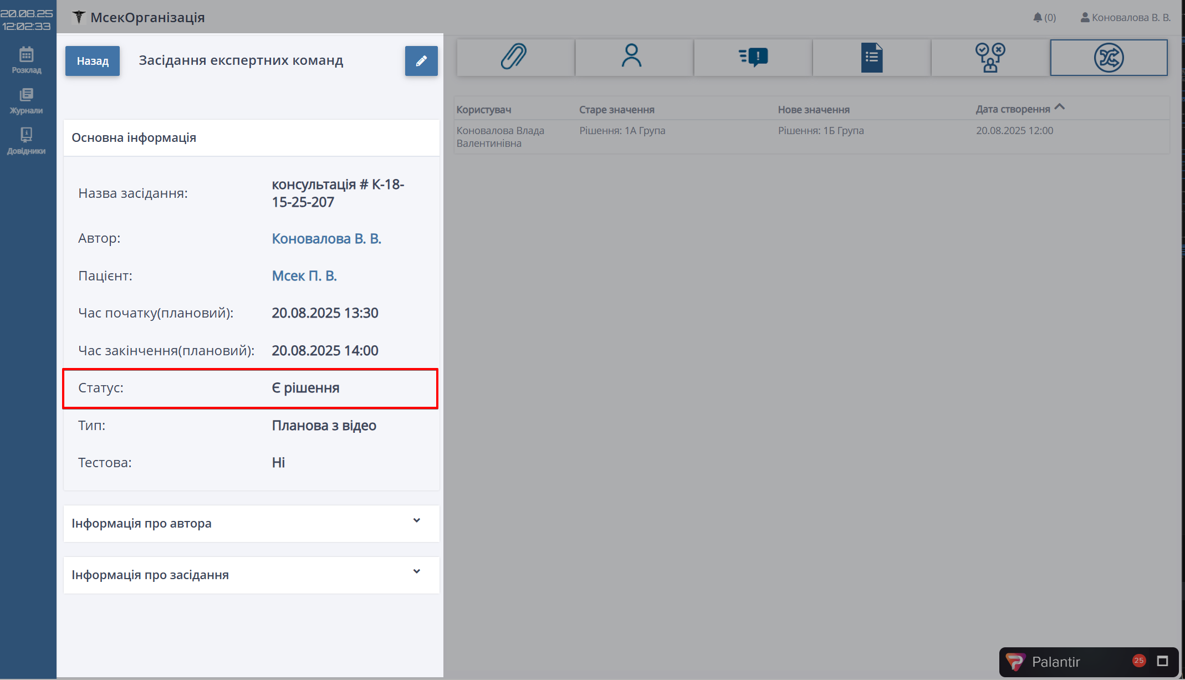This screenshot has height=680, width=1185.
Task: Open the voting approve-reject icon tab
Action: pos(990,57)
